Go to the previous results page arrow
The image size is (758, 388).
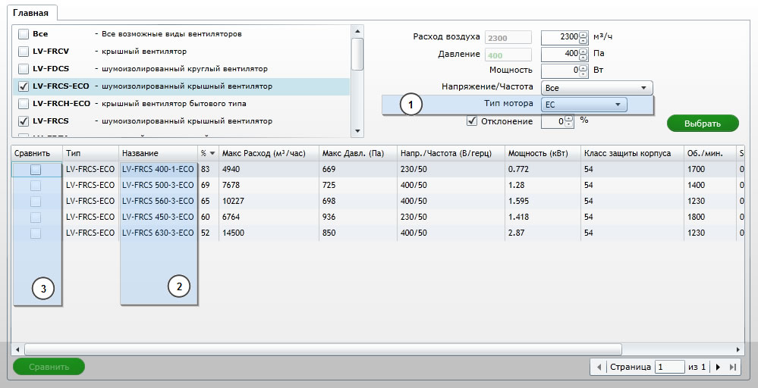click(x=601, y=367)
